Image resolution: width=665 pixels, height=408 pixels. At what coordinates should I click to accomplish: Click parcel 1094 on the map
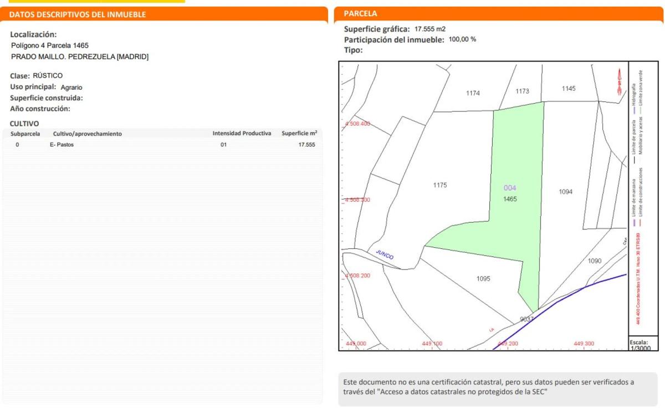tap(565, 192)
